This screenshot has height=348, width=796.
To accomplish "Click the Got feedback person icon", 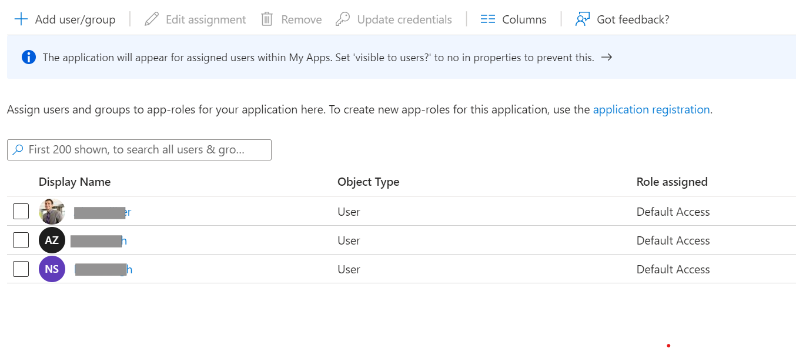I will [582, 19].
